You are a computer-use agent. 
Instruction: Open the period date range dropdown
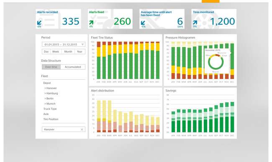click(64, 45)
